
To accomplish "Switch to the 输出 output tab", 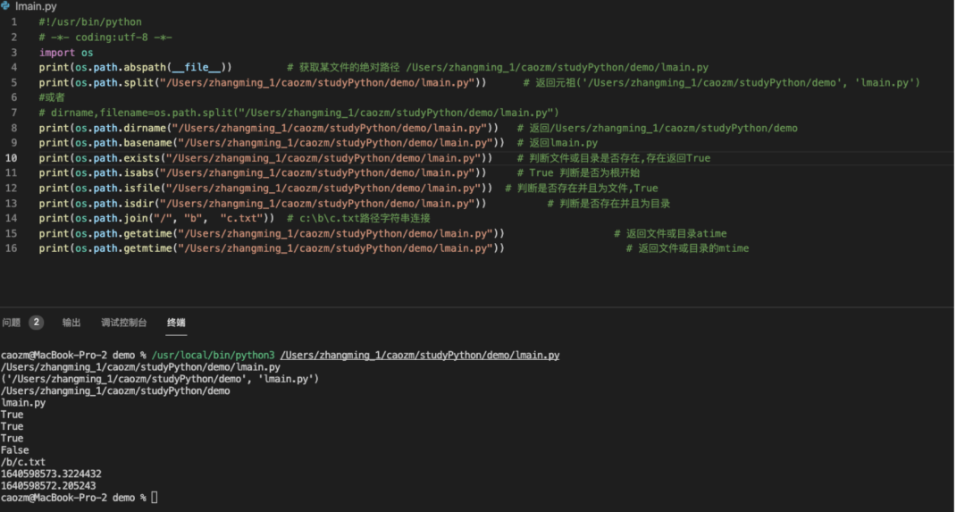I will click(71, 323).
